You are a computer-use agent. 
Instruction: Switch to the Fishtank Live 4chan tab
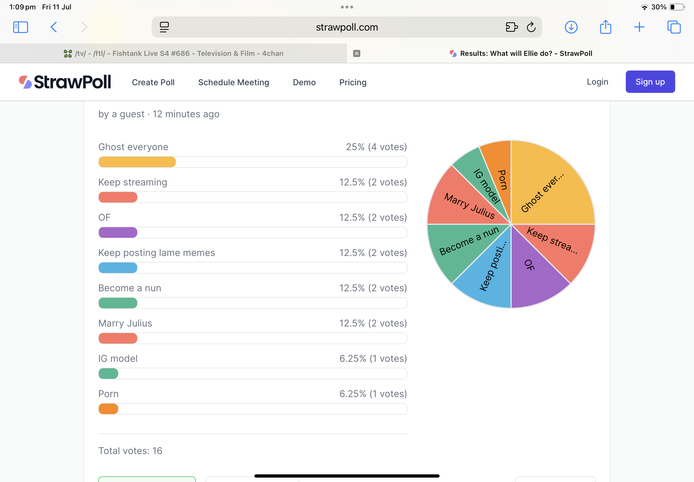tap(174, 53)
